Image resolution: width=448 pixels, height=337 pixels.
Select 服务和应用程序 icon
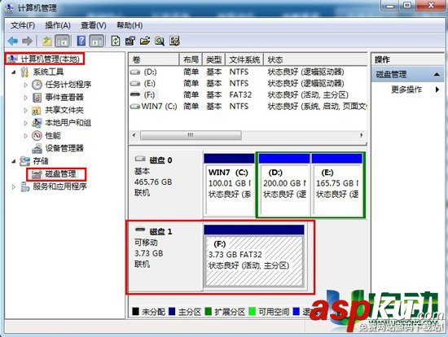25,186
